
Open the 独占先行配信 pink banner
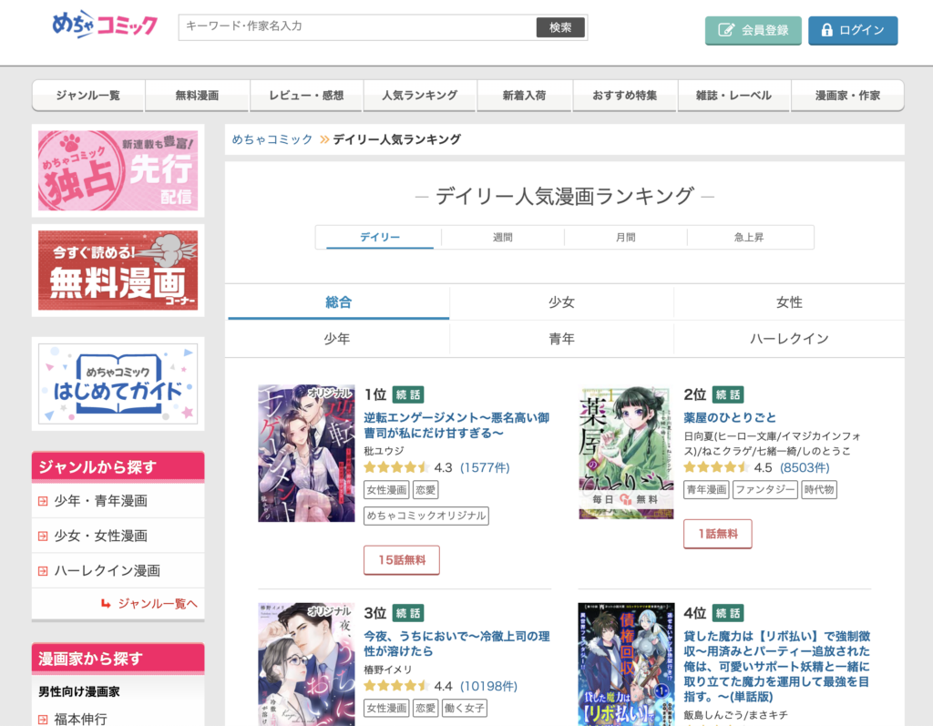[x=118, y=170]
